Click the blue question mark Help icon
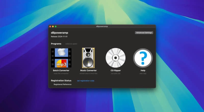 click(143, 58)
